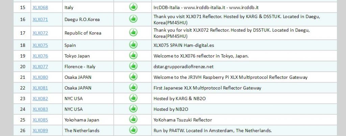
Task: Open the XLX068 reflector link
Action: click(x=40, y=7)
